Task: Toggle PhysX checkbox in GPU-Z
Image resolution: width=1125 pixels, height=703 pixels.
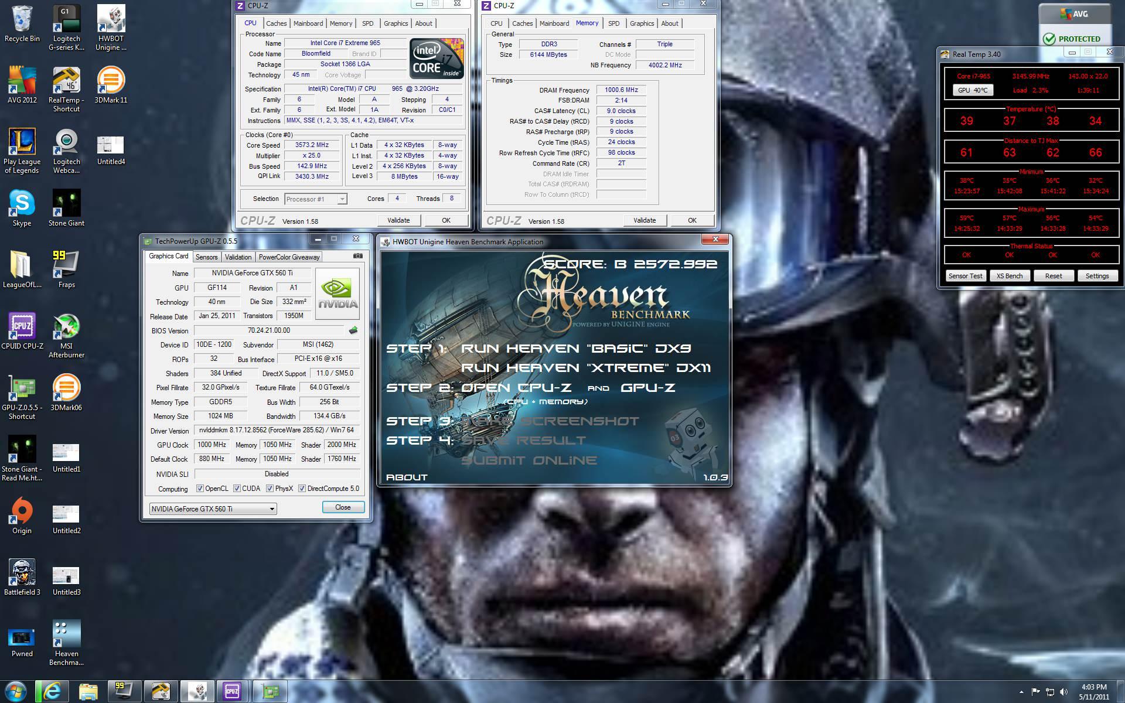Action: point(270,489)
